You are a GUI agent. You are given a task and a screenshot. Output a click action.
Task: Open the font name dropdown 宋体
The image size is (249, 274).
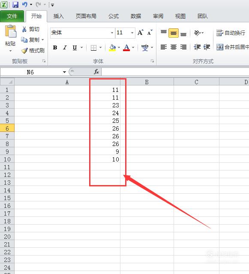click(112, 33)
